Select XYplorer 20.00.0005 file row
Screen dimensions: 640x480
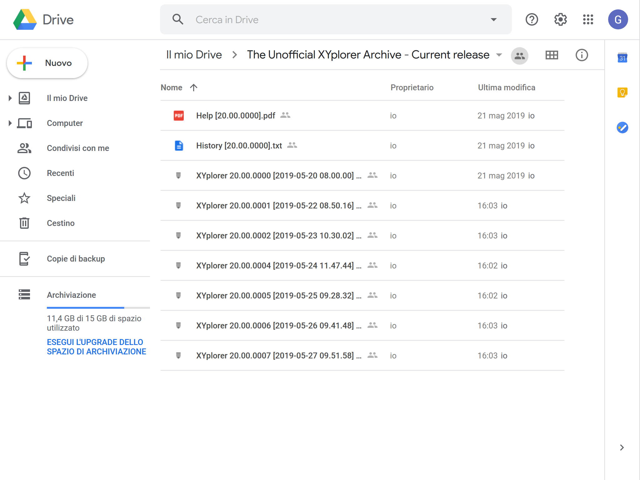point(362,296)
